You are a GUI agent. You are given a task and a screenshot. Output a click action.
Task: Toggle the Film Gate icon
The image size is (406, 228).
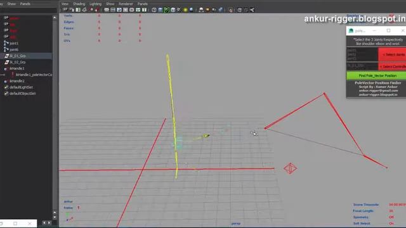(113, 10)
